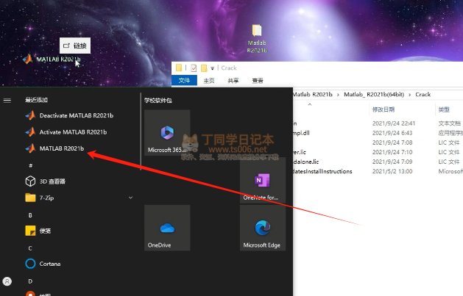Switch to the 查看 ribbon tab
The image size is (463, 296).
pyautogui.click(x=258, y=81)
